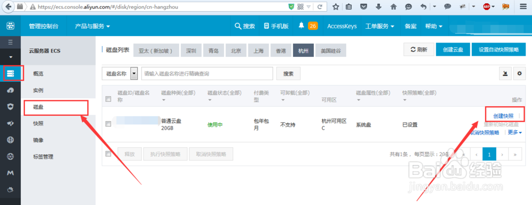The height and width of the screenshot is (205, 532).
Task: Reload the page in browser address bar
Action: 320,6
